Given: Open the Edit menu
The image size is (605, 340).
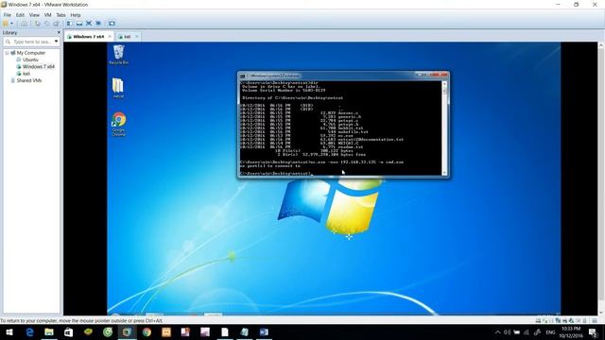Looking at the screenshot, I should (20, 15).
